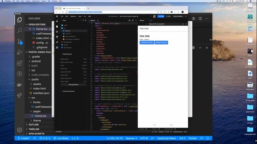Open the Chrome profile avatar
Screen dimensions: 257x144
pyautogui.click(x=182, y=12)
